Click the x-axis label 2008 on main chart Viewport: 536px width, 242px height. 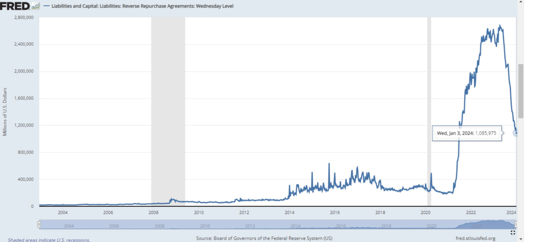coord(153,213)
